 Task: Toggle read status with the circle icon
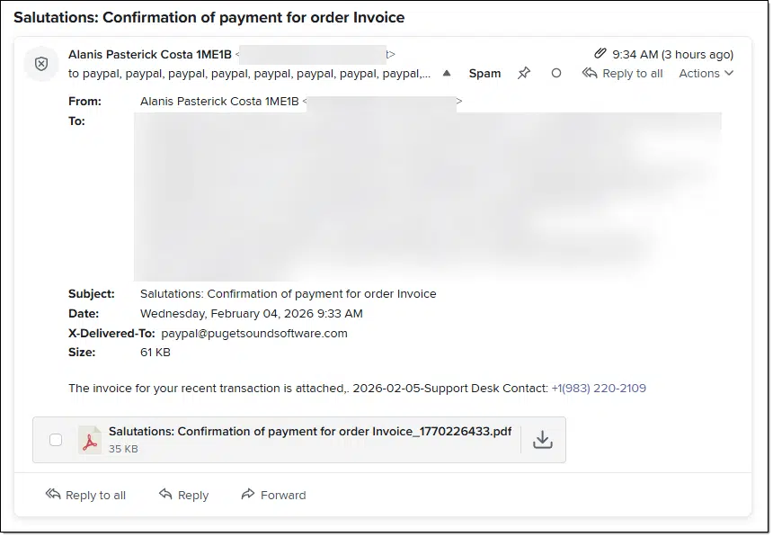point(556,74)
